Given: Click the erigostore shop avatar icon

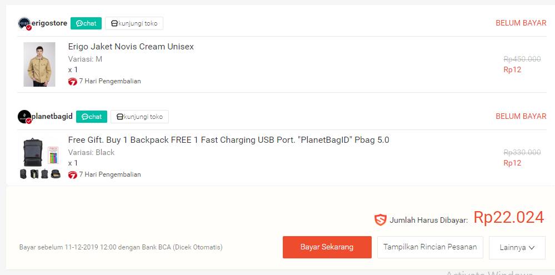Looking at the screenshot, I should point(24,23).
